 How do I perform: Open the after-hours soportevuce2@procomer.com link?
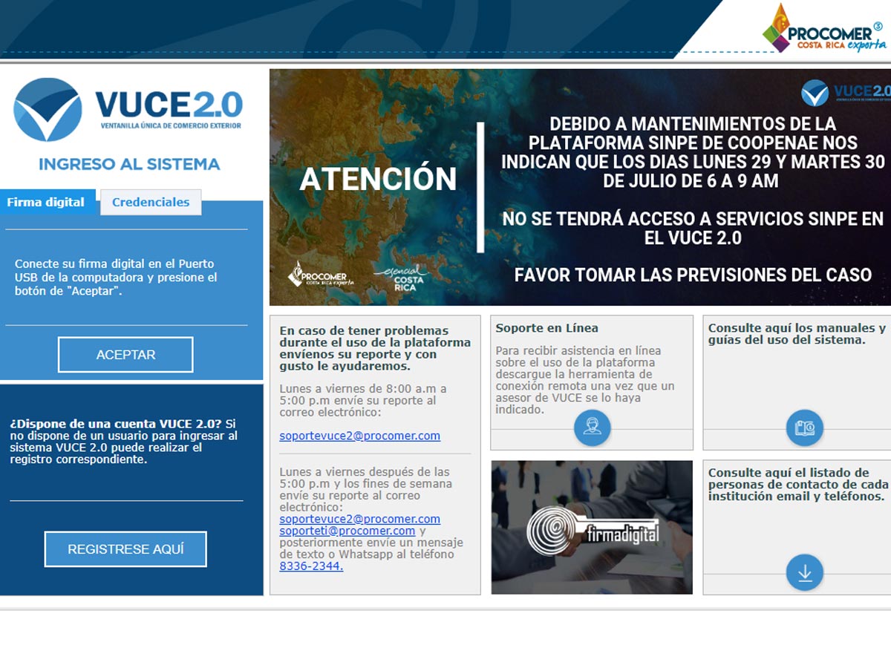[360, 519]
